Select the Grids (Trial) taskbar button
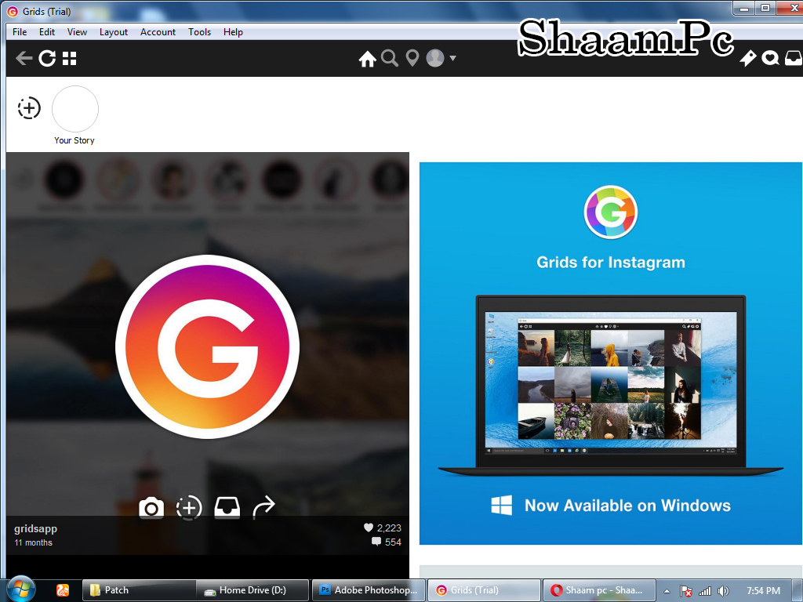The image size is (803, 602). click(x=484, y=590)
